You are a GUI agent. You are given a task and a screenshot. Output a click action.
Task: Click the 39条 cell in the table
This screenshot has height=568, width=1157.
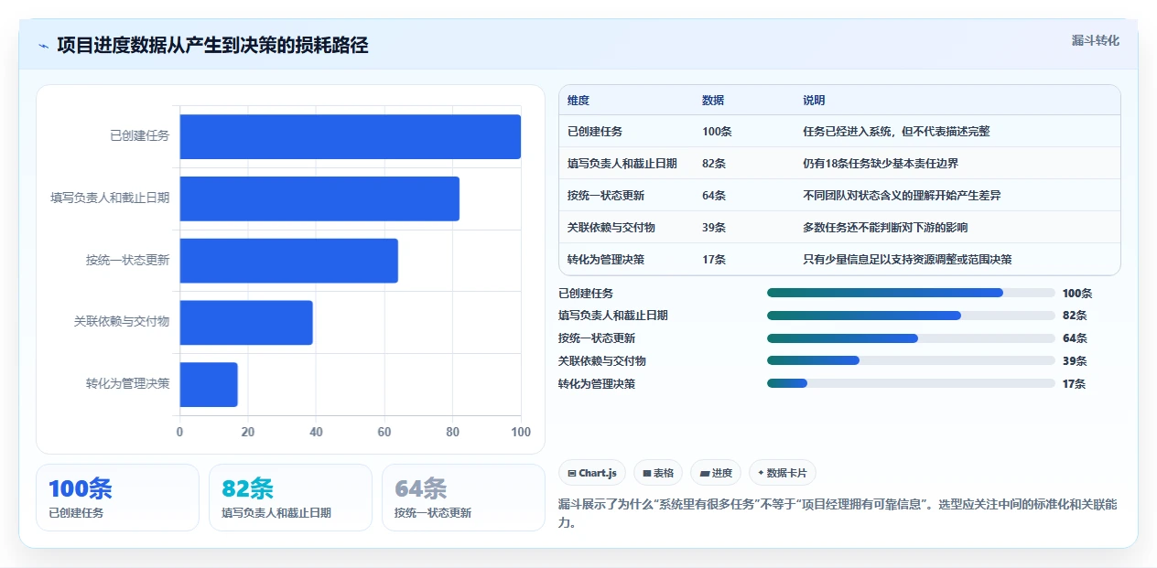(x=714, y=228)
